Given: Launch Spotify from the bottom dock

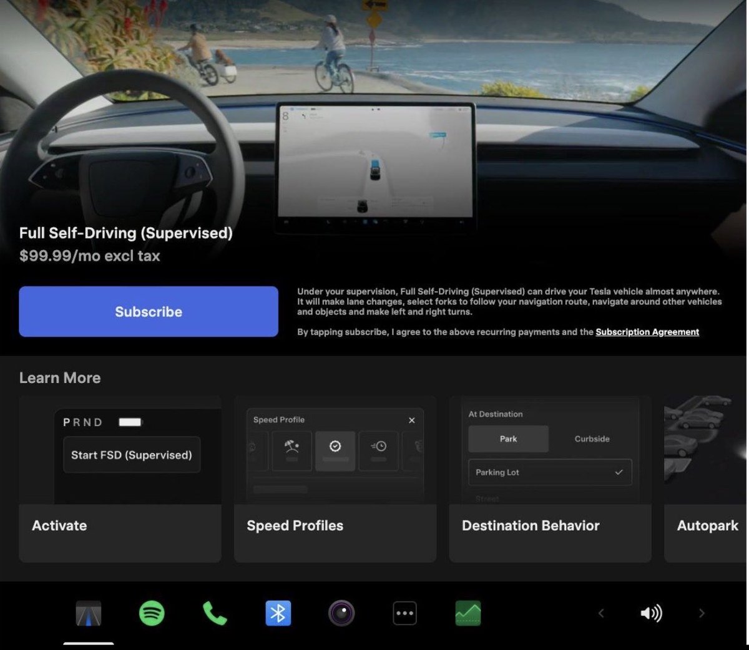Looking at the screenshot, I should (152, 614).
